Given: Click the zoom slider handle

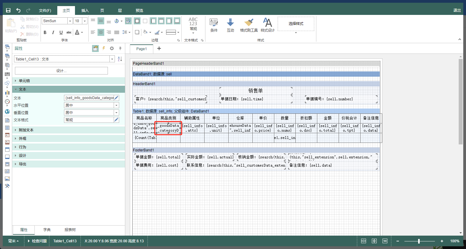Looking at the screenshot, I should click(419, 241).
